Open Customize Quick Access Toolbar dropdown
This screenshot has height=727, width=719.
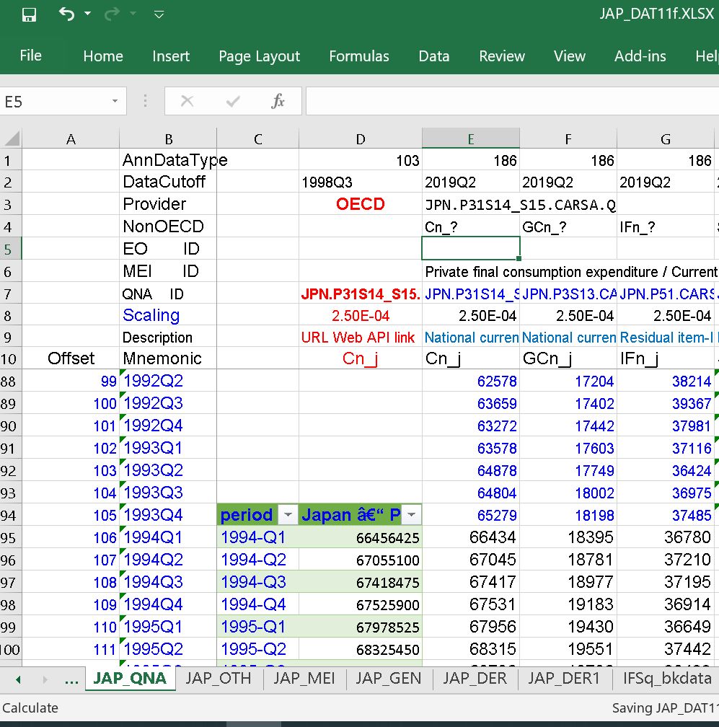(x=159, y=14)
